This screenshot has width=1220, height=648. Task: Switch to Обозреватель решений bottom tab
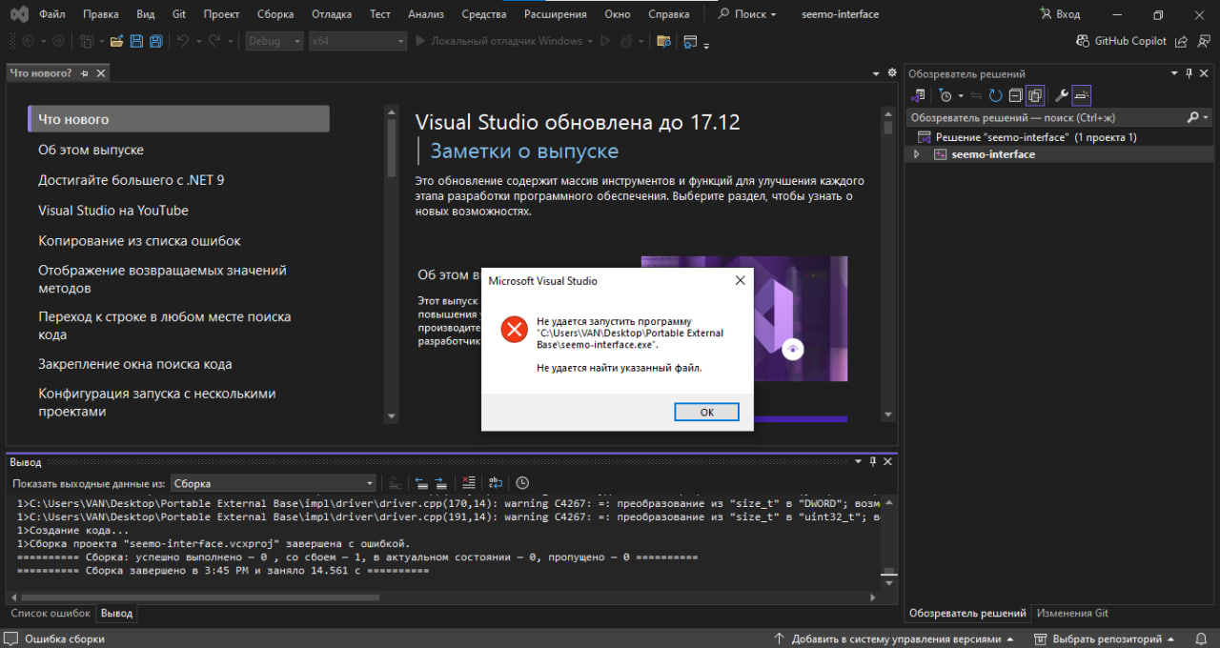coord(967,614)
